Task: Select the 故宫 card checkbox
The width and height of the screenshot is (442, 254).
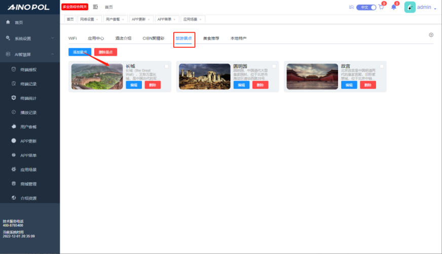Action: (x=382, y=66)
